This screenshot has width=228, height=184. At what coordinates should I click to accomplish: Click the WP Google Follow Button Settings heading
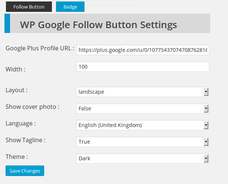pos(99,25)
